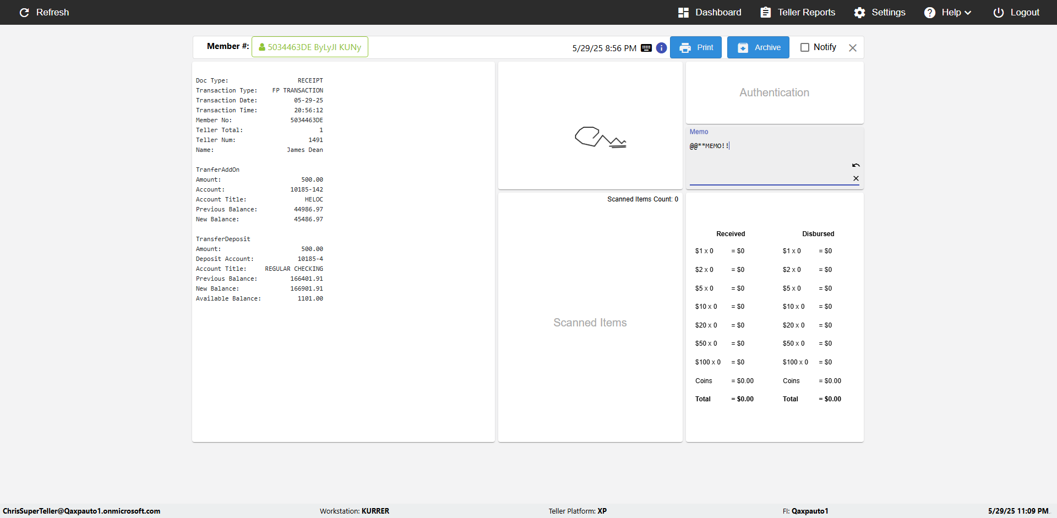Click the Print button label

705,47
